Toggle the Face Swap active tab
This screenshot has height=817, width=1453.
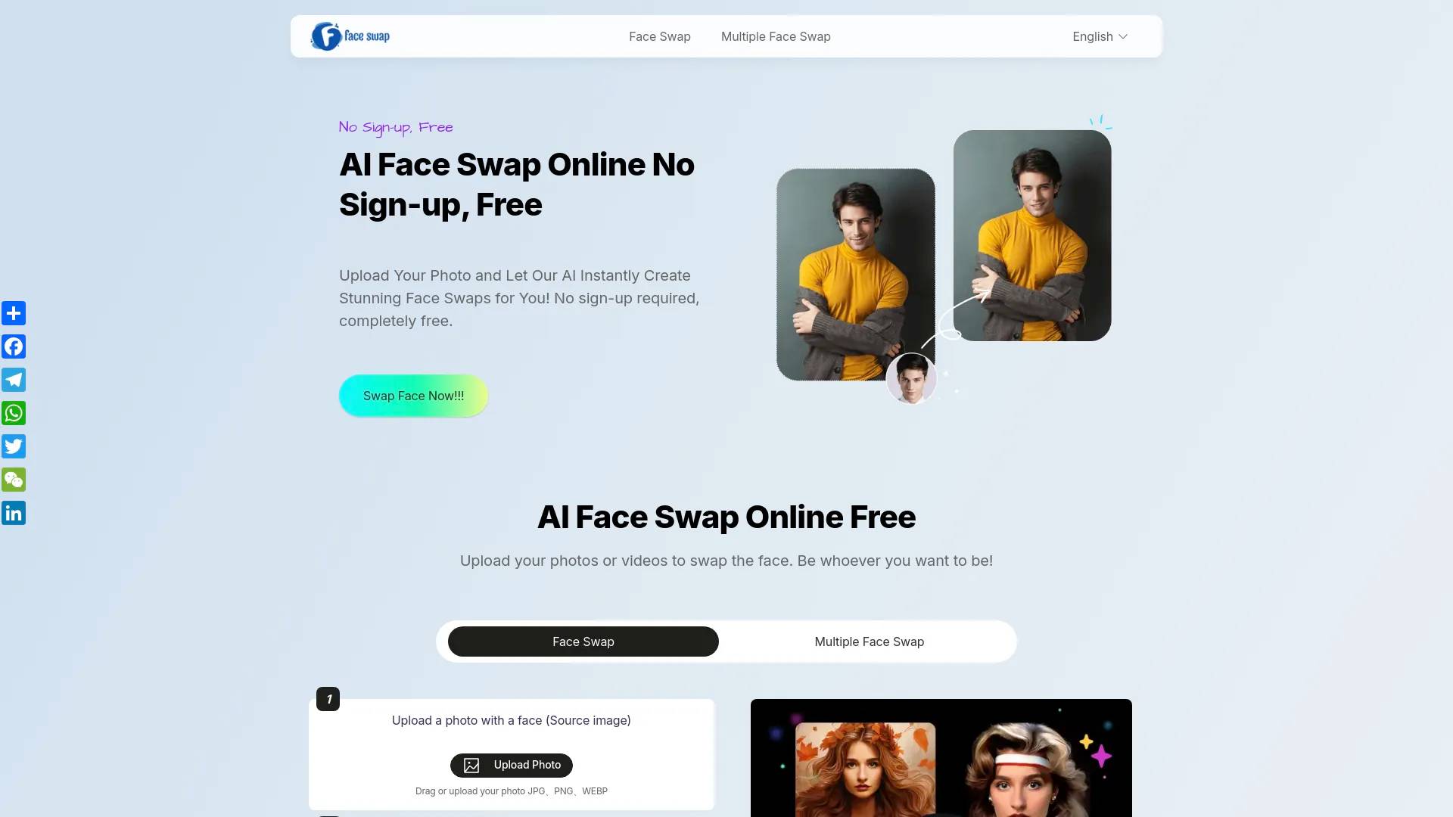point(583,641)
